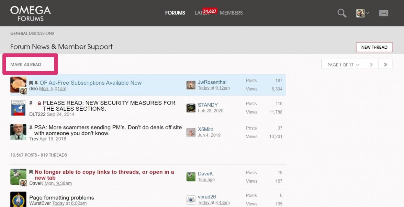Open the inbox envelope icon
The image size is (404, 207).
click(383, 13)
